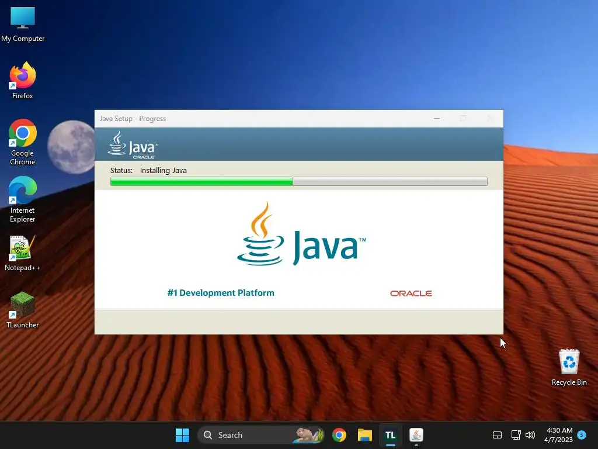This screenshot has height=449, width=598.
Task: Click the '#1 Development Platform' text
Action: point(220,293)
